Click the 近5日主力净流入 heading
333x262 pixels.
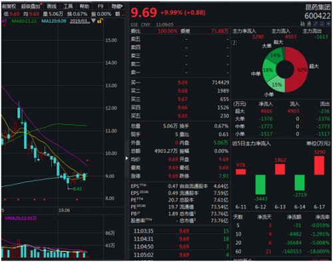point(251,144)
